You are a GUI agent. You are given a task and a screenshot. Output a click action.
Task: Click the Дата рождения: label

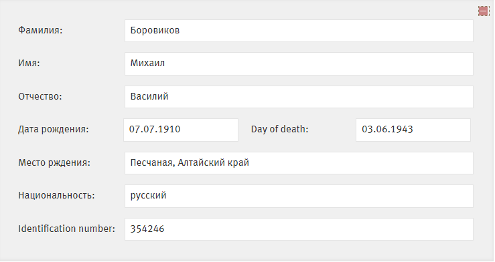pyautogui.click(x=54, y=130)
